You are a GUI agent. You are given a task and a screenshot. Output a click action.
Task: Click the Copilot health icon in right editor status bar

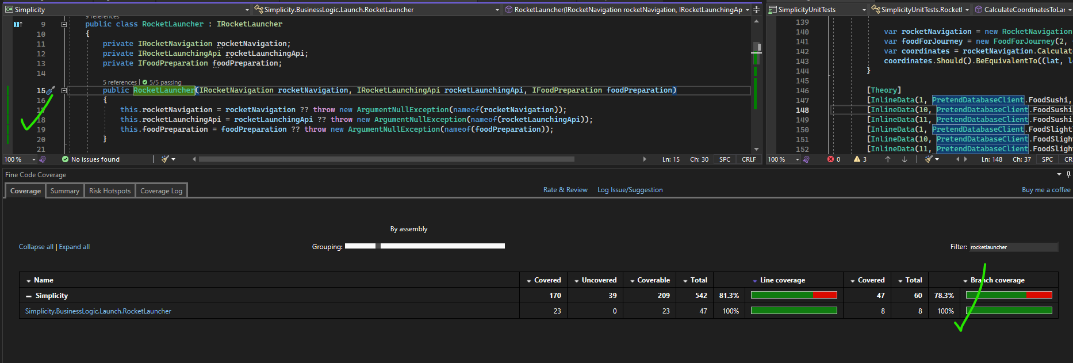click(806, 159)
